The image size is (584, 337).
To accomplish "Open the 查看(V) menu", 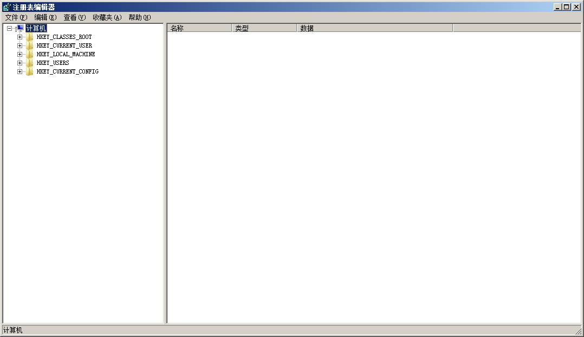I will point(74,17).
